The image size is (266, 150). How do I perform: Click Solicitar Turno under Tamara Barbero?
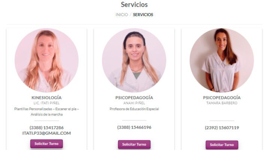pyautogui.click(x=222, y=145)
